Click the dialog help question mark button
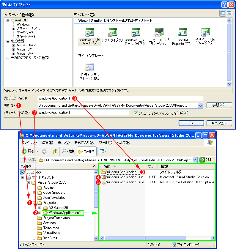 pos(224,4)
